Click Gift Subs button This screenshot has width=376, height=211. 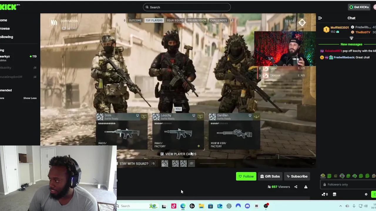(270, 176)
